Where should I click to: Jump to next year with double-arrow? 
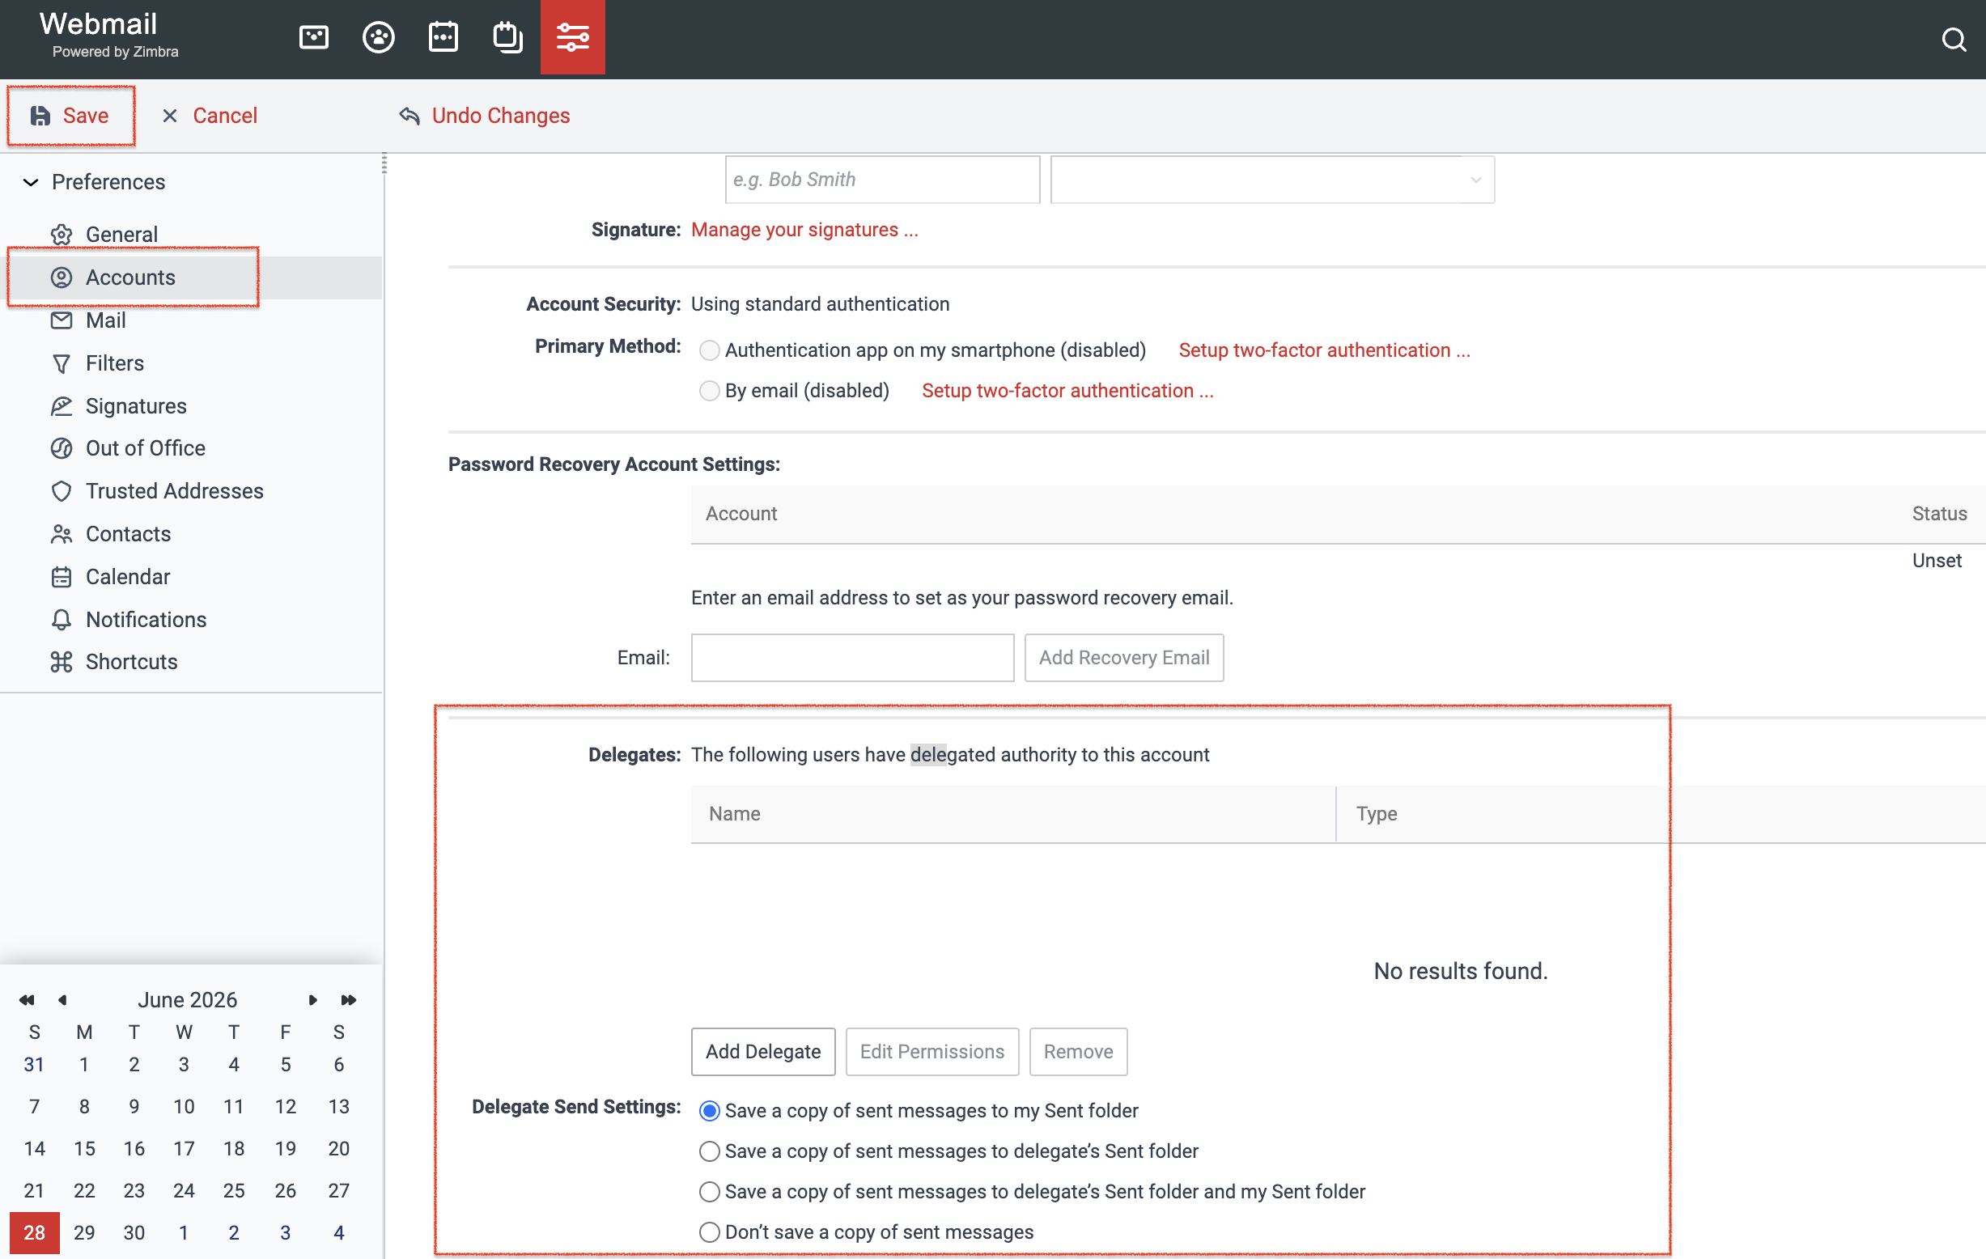click(x=349, y=999)
